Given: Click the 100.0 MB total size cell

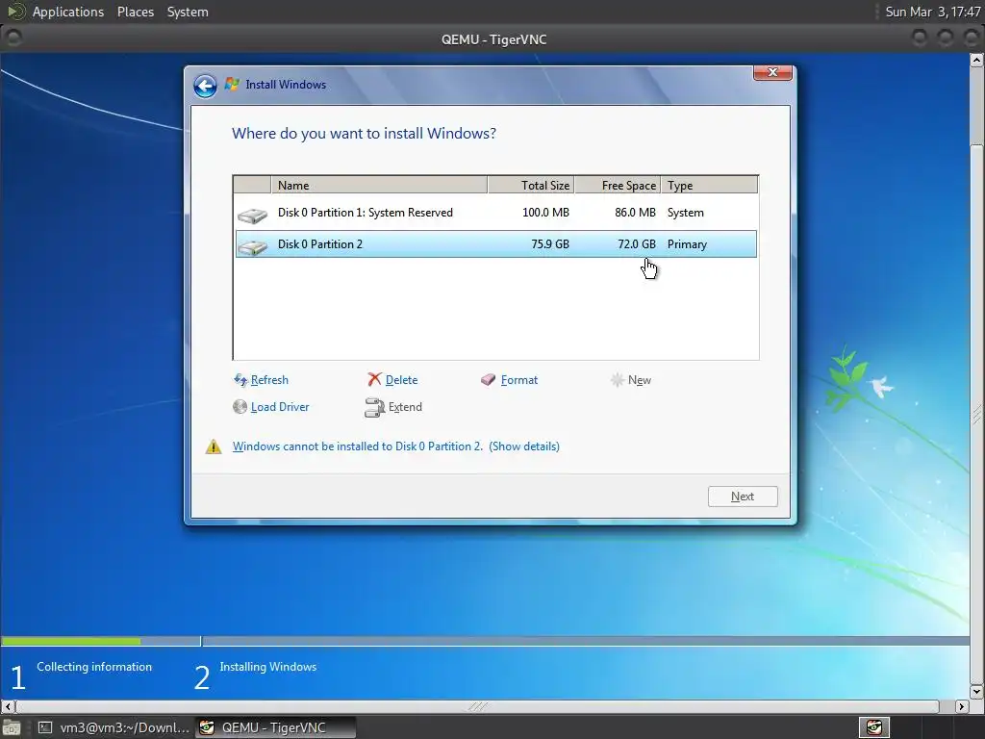Looking at the screenshot, I should coord(545,213).
